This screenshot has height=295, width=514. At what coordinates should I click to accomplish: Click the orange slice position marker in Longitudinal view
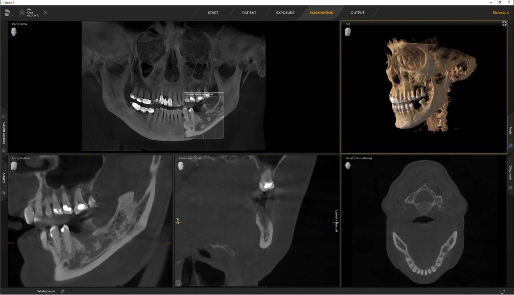click(11, 243)
